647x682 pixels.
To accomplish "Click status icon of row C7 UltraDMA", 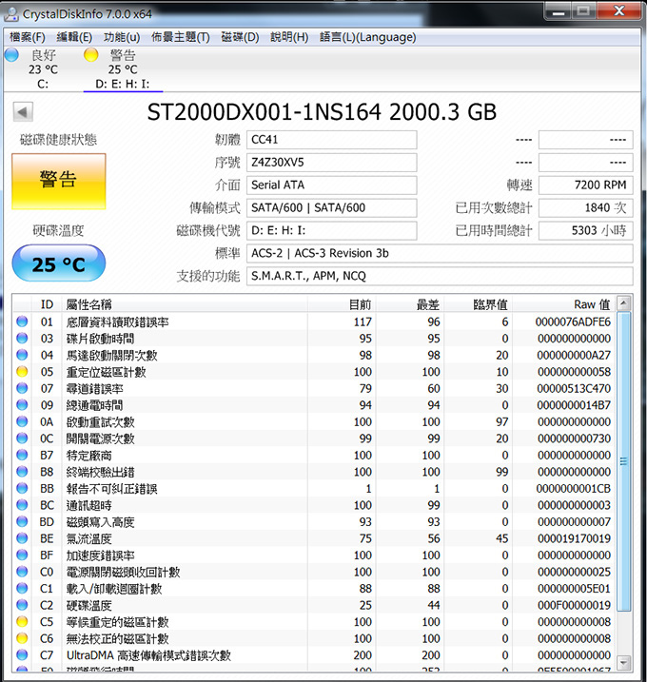I will tap(22, 655).
